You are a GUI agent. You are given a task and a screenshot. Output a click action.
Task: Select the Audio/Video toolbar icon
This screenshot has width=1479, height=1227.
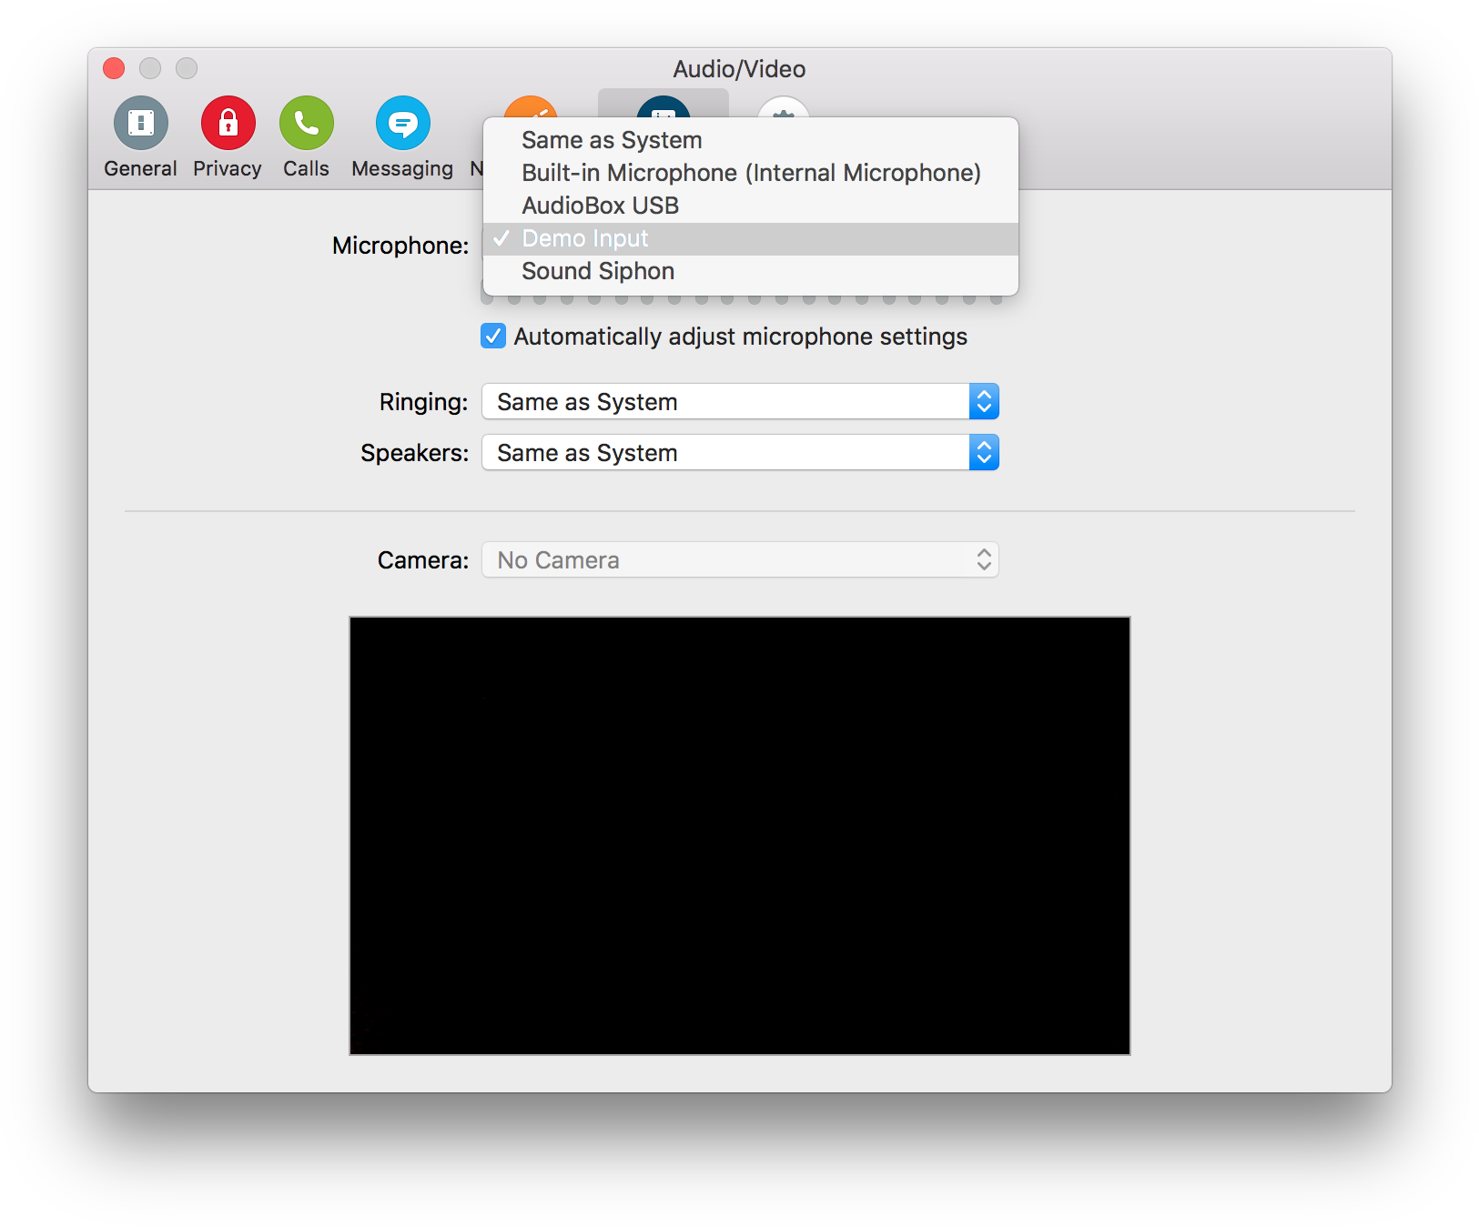pos(664,105)
